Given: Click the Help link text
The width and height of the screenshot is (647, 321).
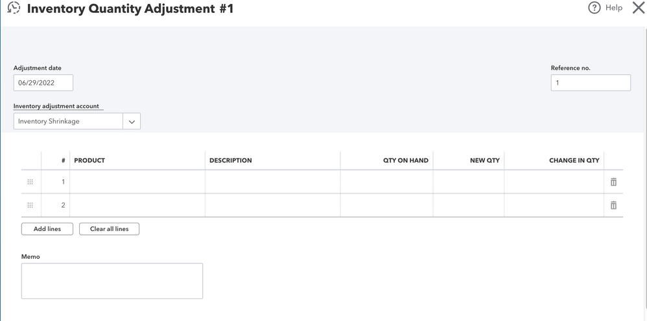Looking at the screenshot, I should coord(613,8).
